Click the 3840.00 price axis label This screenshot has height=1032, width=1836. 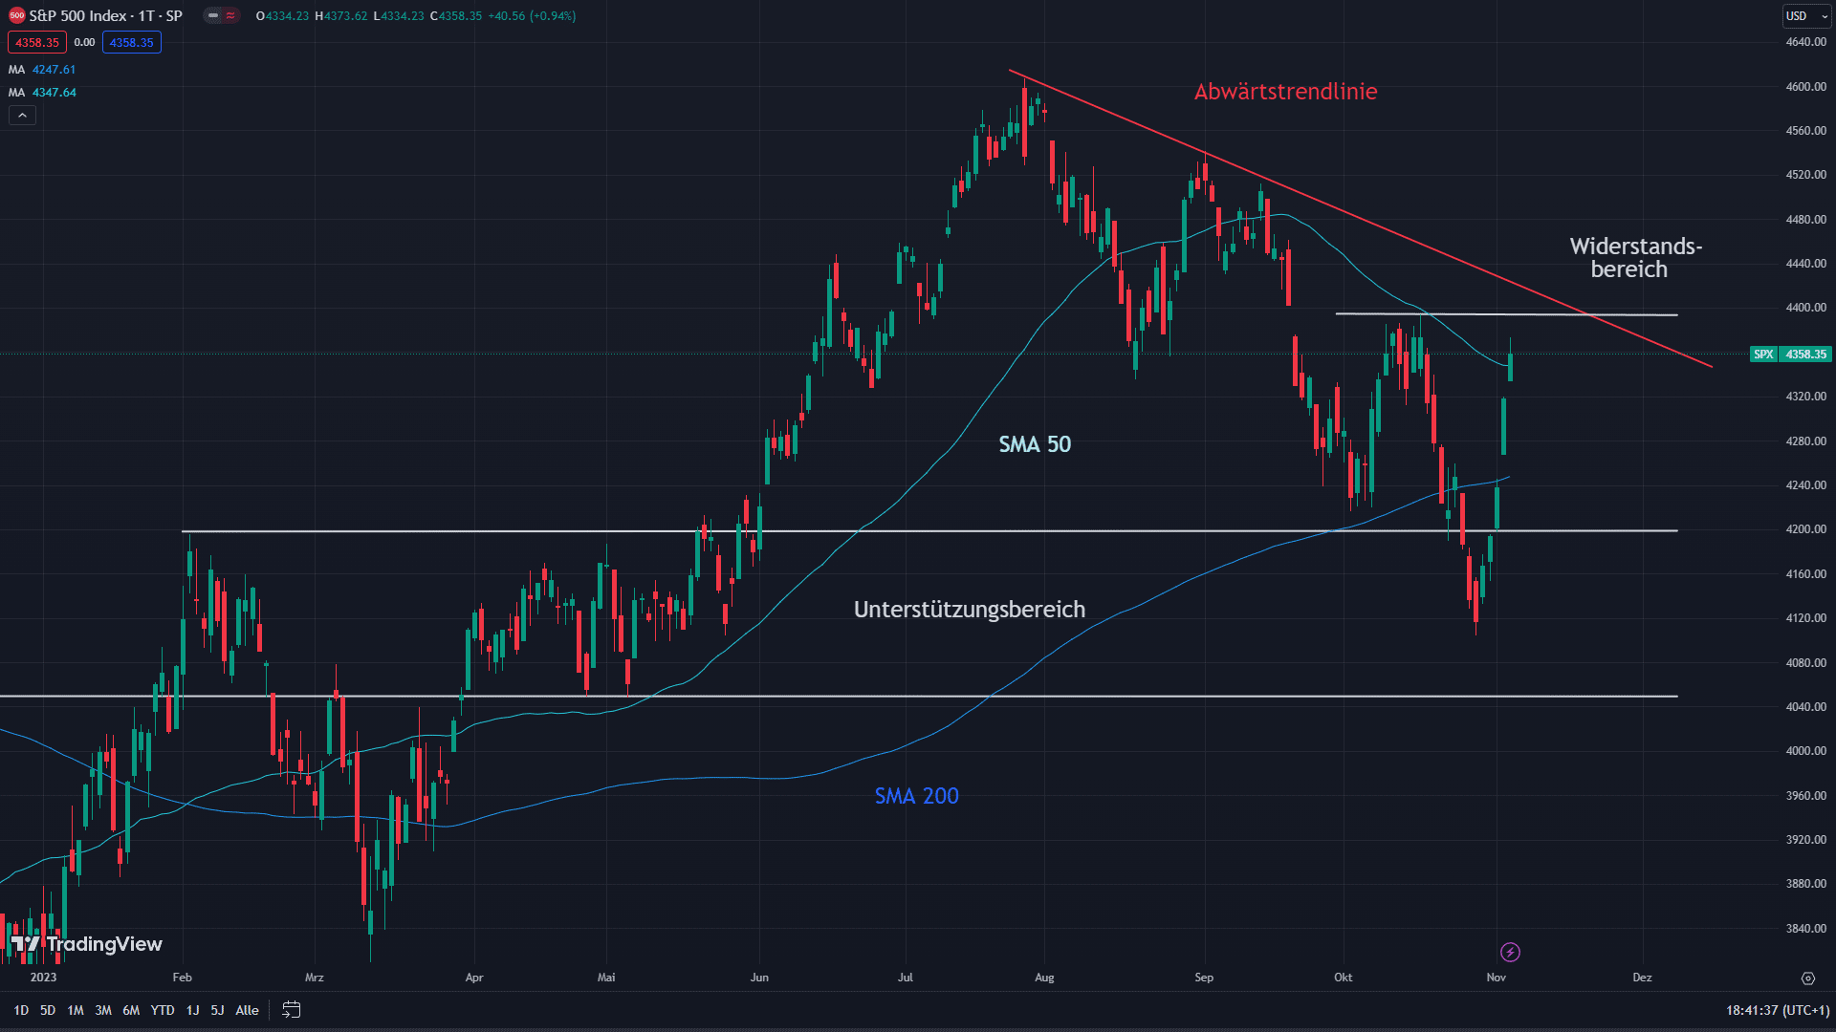coord(1805,928)
